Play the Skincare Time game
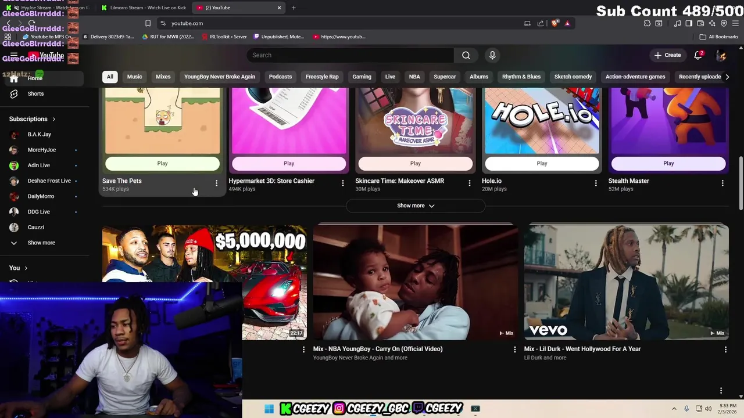The height and width of the screenshot is (418, 744). coord(416,164)
